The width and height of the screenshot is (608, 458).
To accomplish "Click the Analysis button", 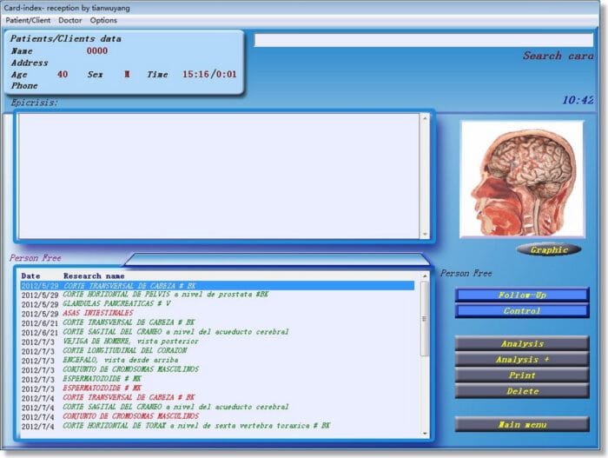I will click(522, 343).
